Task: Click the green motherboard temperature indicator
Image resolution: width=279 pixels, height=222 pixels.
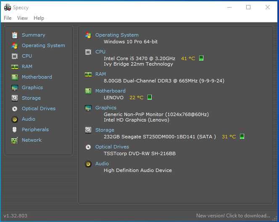Action: (x=150, y=97)
